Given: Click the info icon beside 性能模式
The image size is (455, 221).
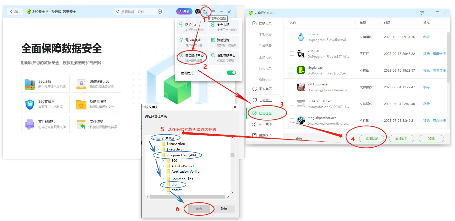Looking at the screenshot, I should tap(196, 73).
